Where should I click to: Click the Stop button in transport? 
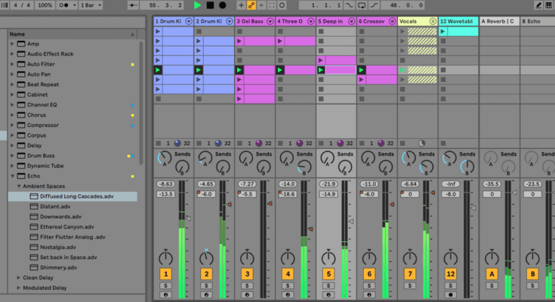tap(211, 5)
